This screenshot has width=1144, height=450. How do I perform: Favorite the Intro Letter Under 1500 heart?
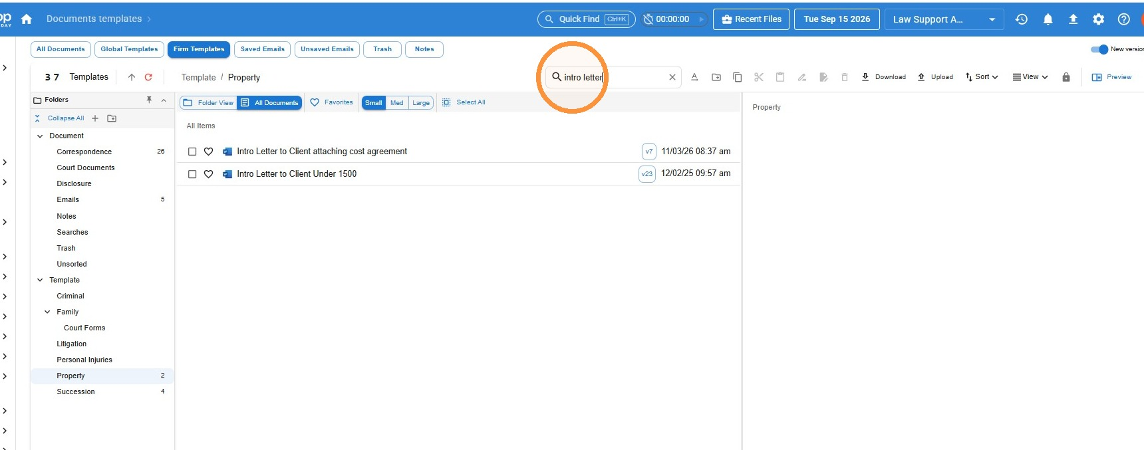coord(208,174)
